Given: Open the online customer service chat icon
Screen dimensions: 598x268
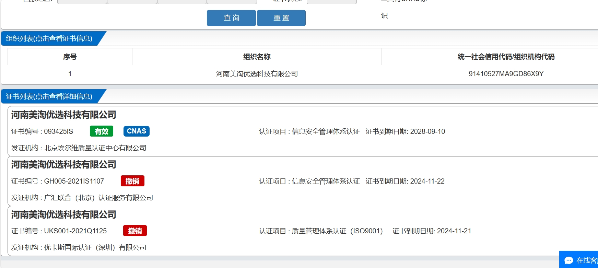Looking at the screenshot, I should click(569, 260).
